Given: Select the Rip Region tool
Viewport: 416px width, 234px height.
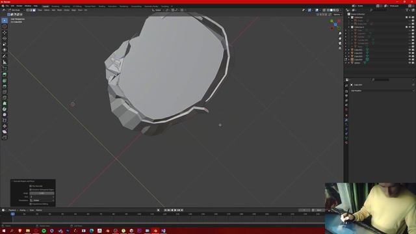Looking at the screenshot, I should (5, 137).
